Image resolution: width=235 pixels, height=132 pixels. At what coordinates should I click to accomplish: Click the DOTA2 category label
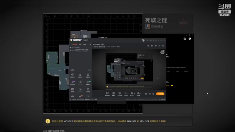pos(99,47)
